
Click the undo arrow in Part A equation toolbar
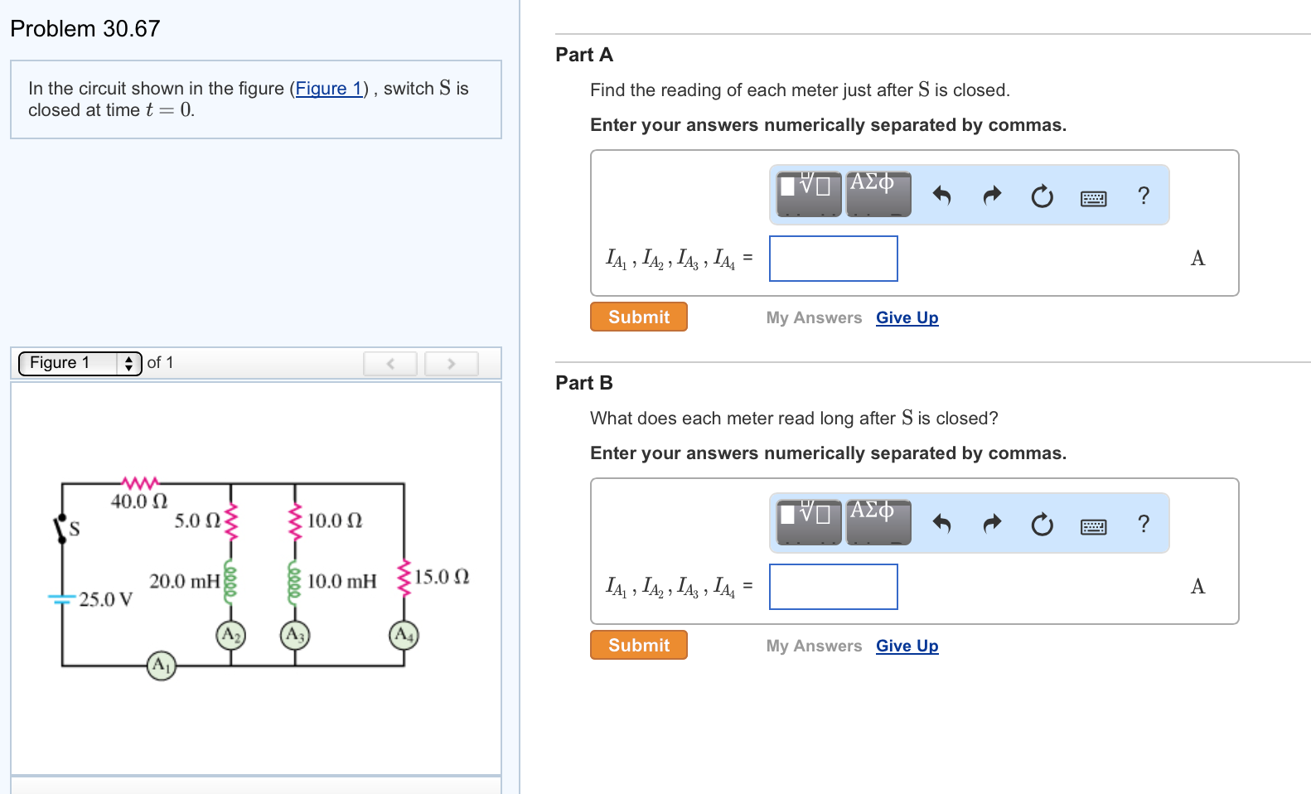tap(943, 195)
